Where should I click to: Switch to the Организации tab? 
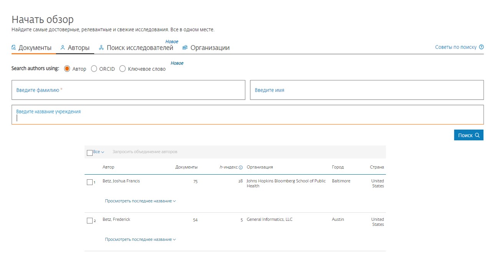point(210,48)
